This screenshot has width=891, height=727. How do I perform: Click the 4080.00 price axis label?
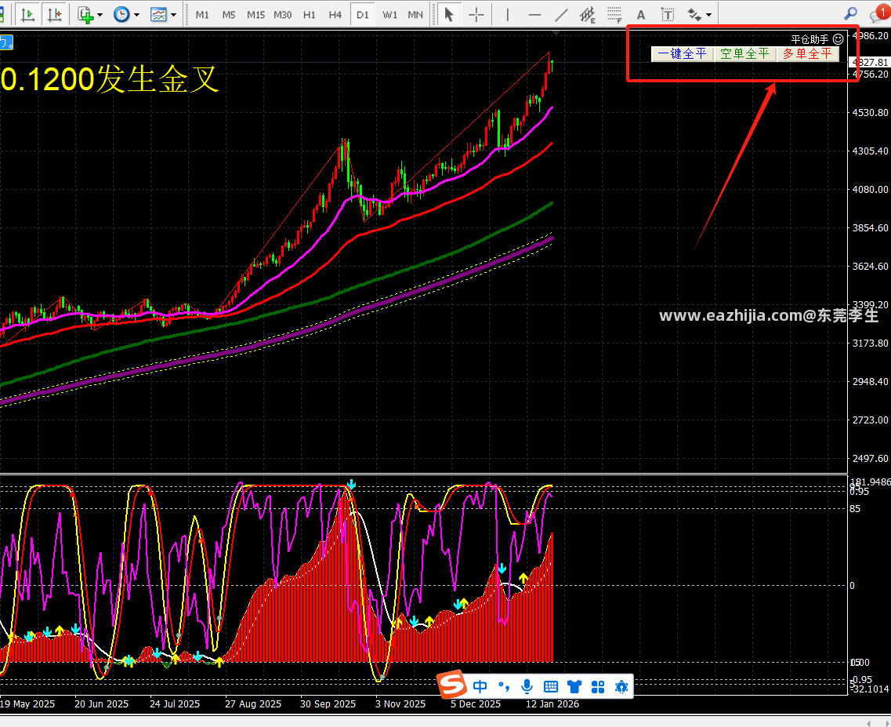pyautogui.click(x=870, y=190)
